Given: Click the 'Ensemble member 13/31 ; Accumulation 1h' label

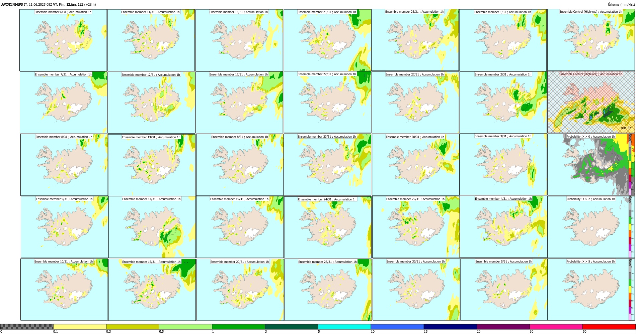Looking at the screenshot, I should 151,137.
